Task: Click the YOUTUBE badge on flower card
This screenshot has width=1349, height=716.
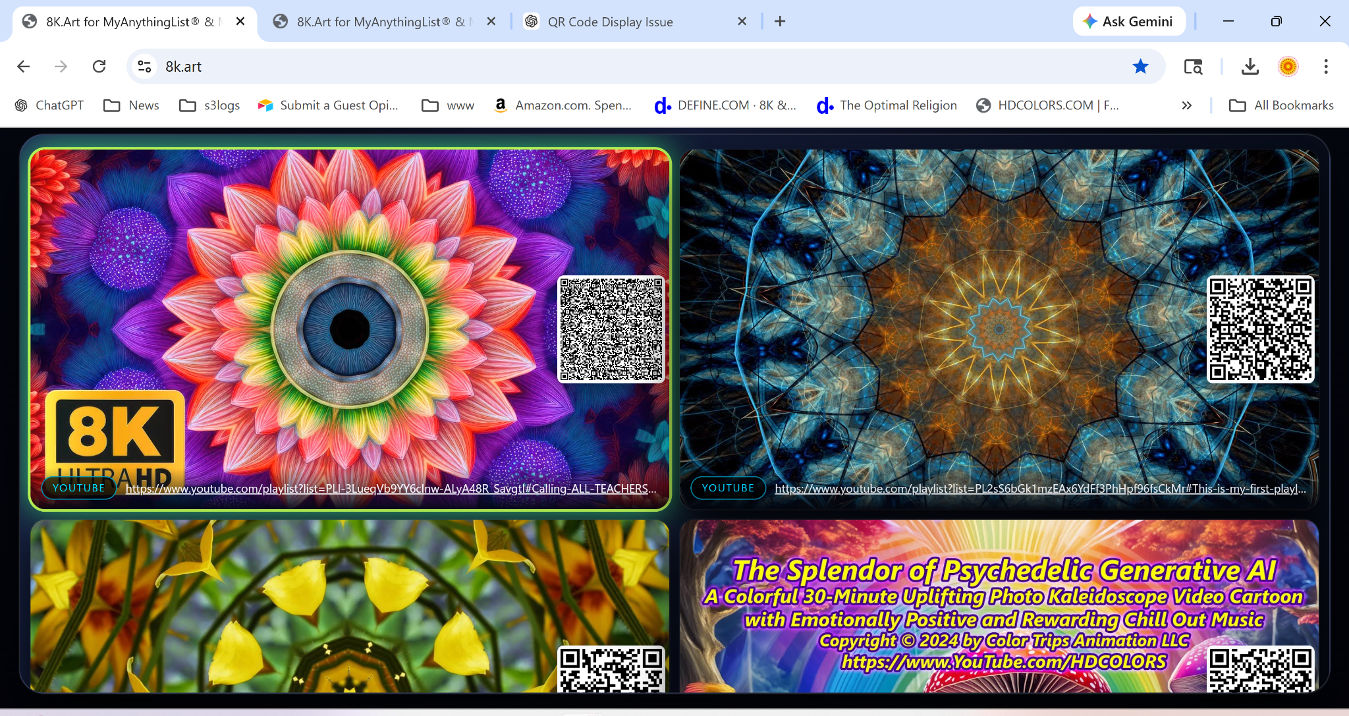Action: tap(79, 488)
